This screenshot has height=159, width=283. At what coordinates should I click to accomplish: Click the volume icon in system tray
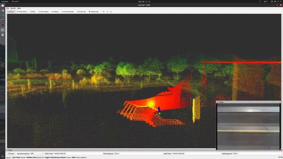coord(275,1)
